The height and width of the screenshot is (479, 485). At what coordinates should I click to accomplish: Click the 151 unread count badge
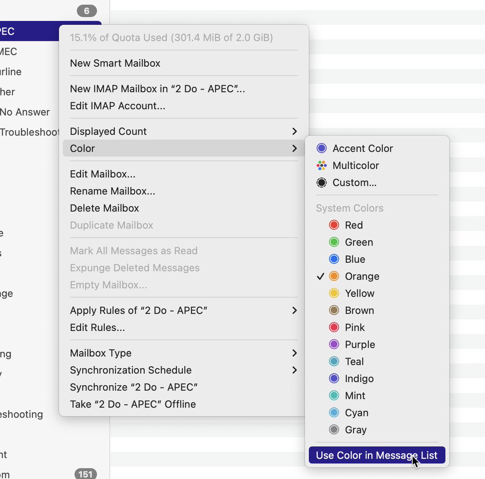coord(86,474)
